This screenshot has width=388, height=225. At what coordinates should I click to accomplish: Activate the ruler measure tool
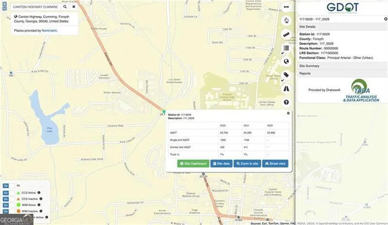[x=286, y=34]
